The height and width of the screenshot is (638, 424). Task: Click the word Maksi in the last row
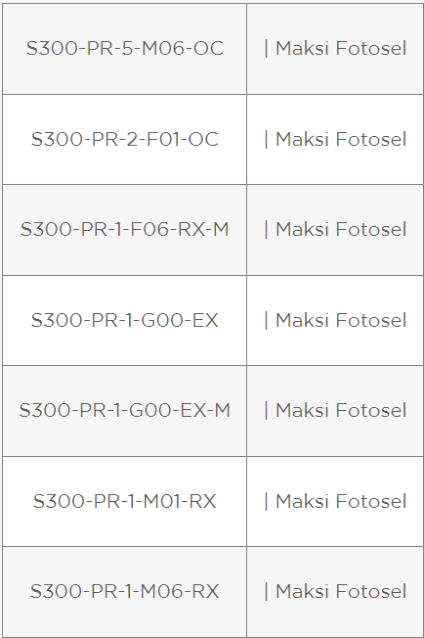[x=302, y=592]
